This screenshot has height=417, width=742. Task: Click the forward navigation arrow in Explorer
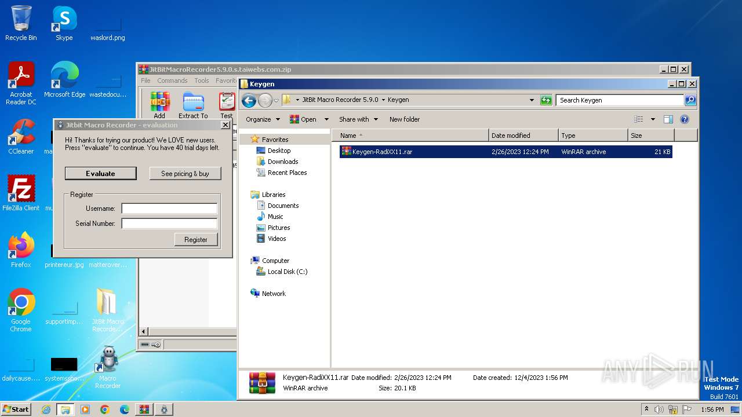click(x=265, y=100)
